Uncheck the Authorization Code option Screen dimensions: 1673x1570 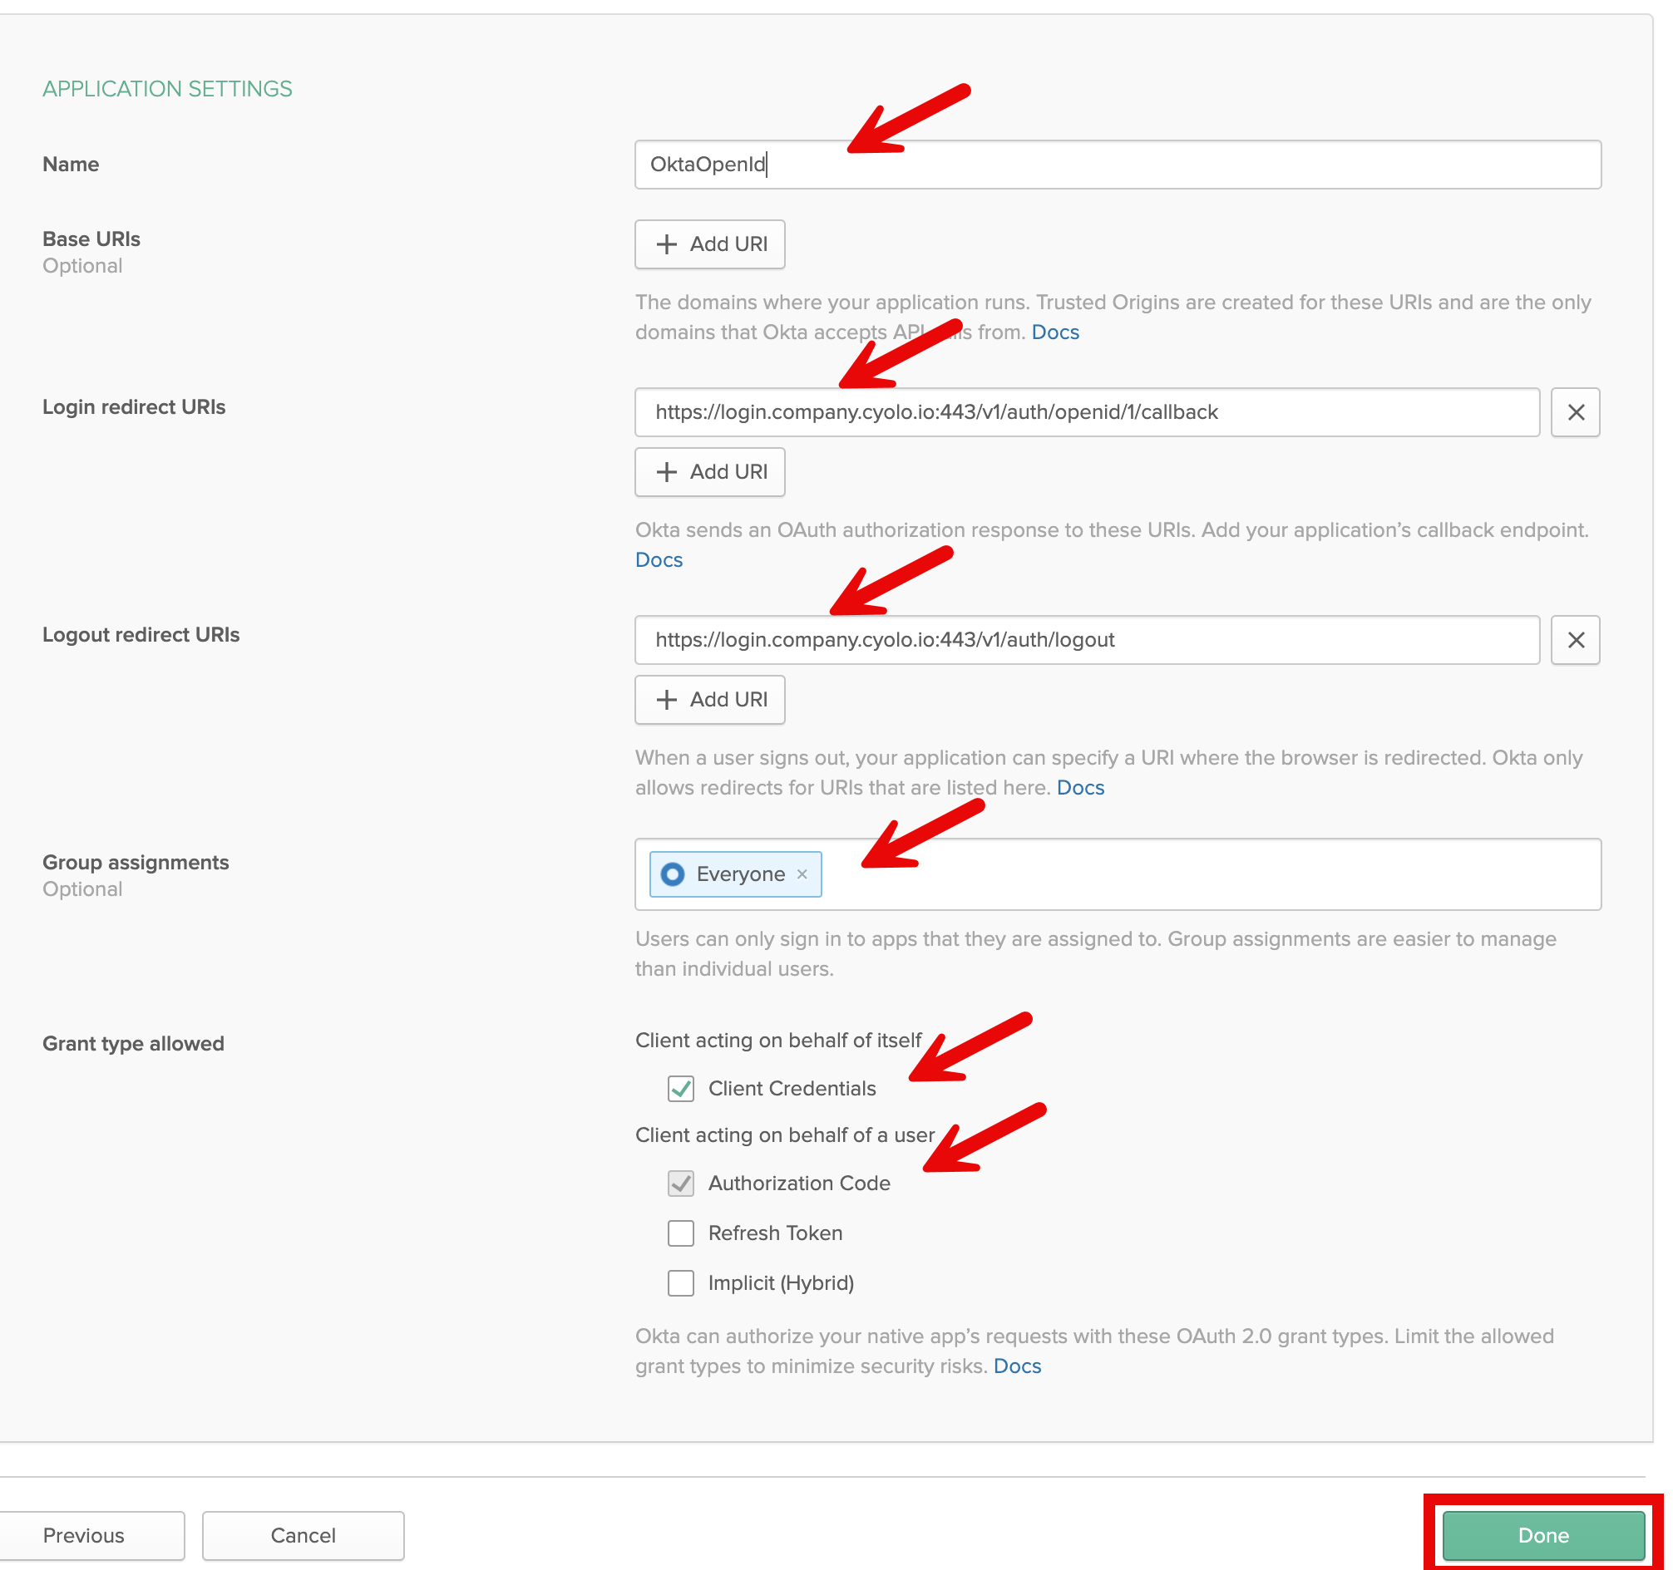click(681, 1183)
